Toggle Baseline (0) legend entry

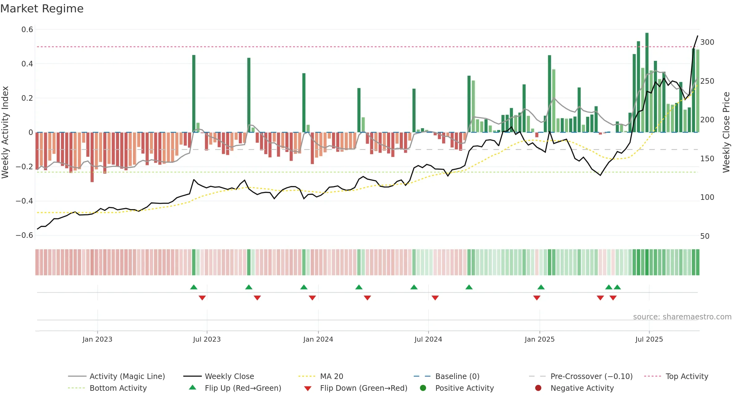click(x=446, y=376)
